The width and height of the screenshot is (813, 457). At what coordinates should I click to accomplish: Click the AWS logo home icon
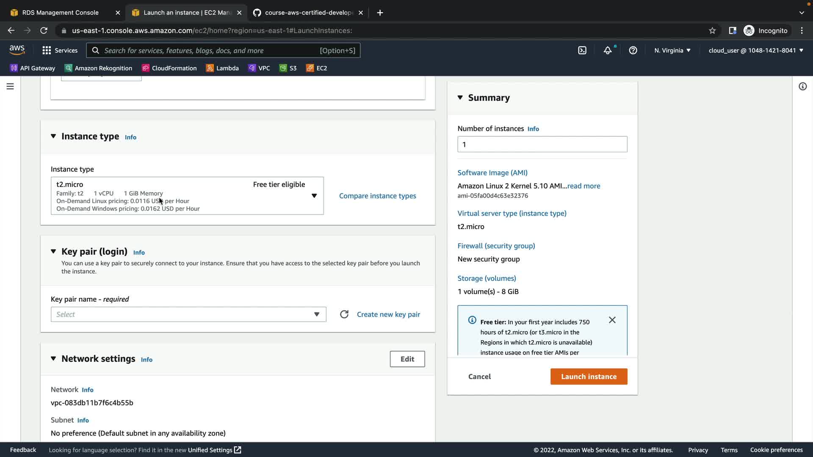pos(17,50)
